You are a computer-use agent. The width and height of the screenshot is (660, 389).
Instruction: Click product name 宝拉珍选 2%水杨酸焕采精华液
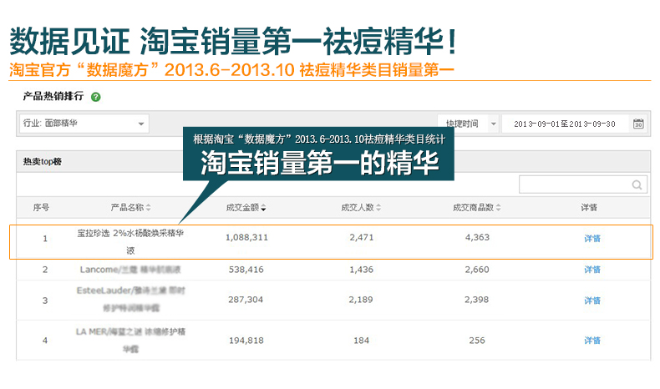click(130, 242)
